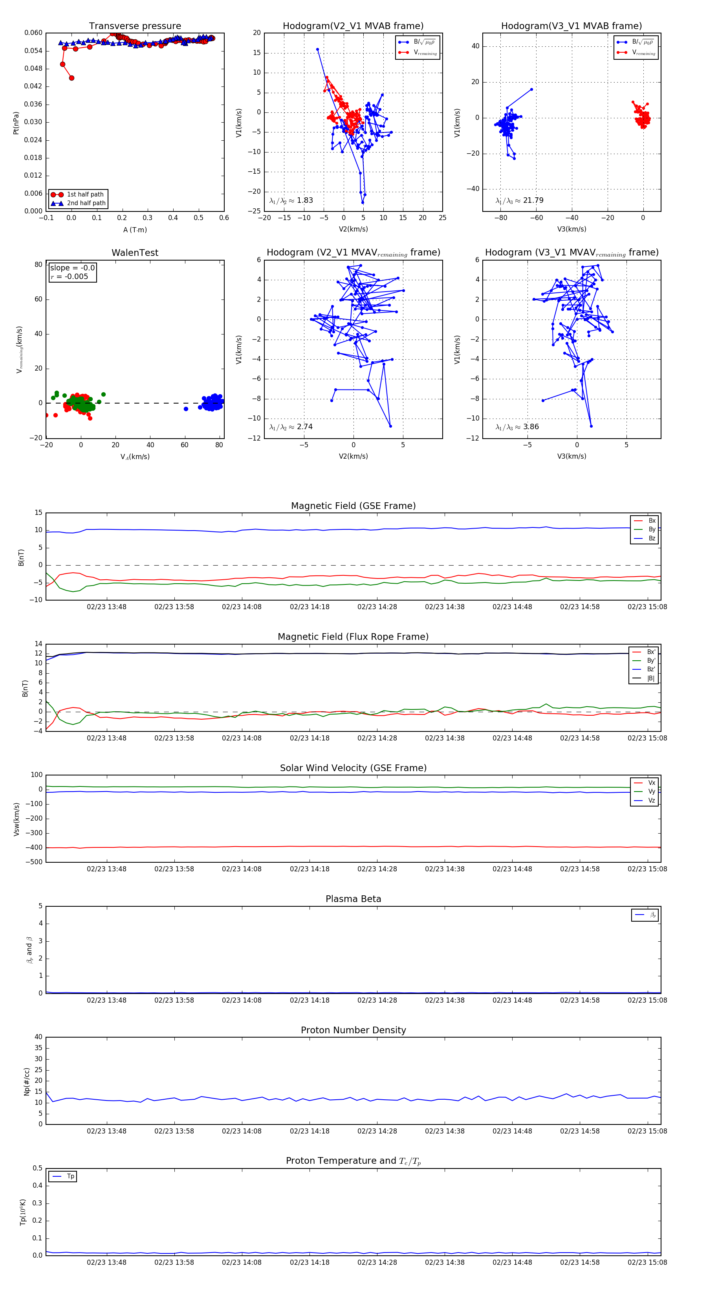Click Vremaining legend entry in V2_V1 MVAB hodogram
Screen dimensions: 707x1297
(418, 52)
